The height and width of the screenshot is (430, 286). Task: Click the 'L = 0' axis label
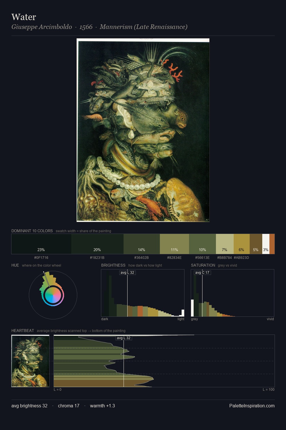click(x=57, y=390)
